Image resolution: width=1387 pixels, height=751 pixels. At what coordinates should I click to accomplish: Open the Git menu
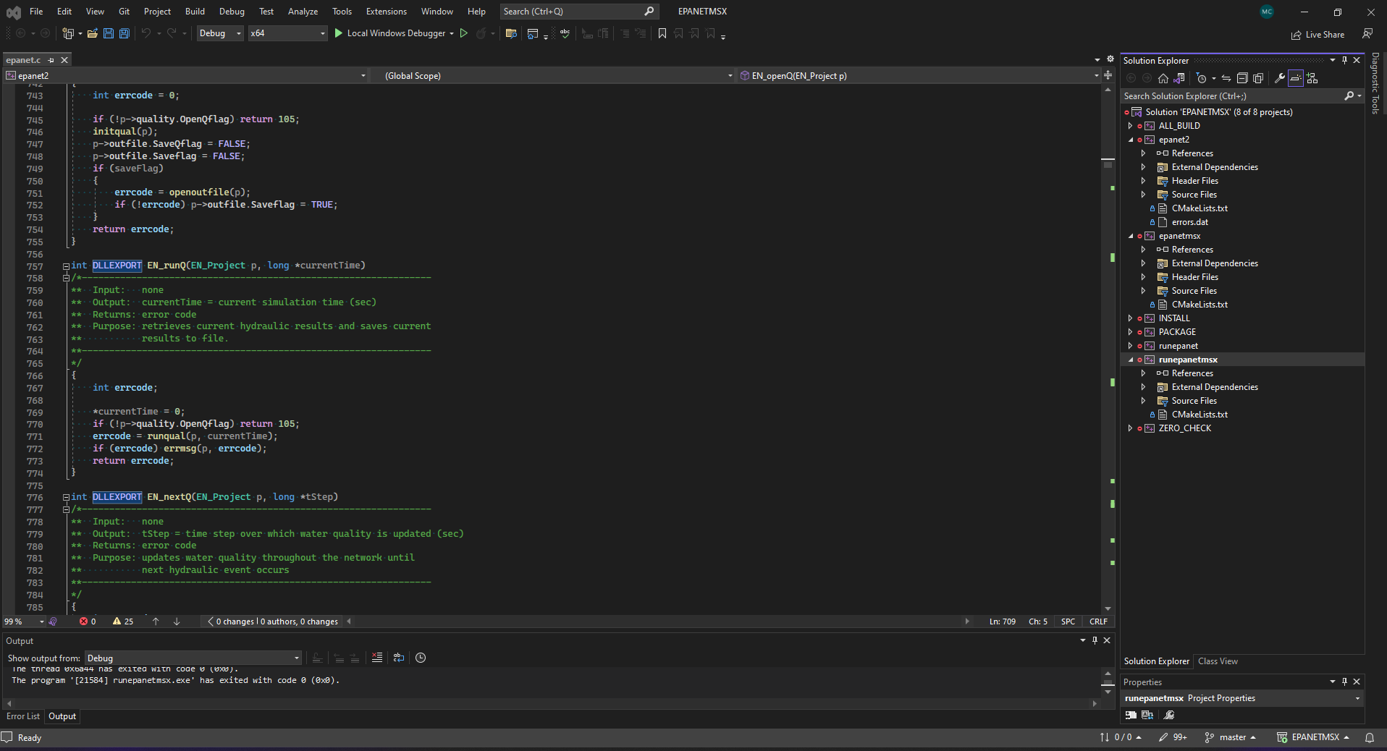click(x=124, y=12)
